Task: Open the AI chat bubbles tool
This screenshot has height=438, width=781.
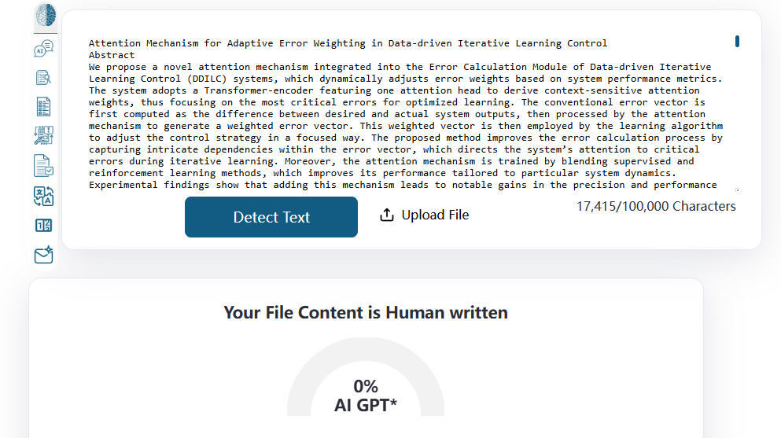Action: tap(44, 49)
